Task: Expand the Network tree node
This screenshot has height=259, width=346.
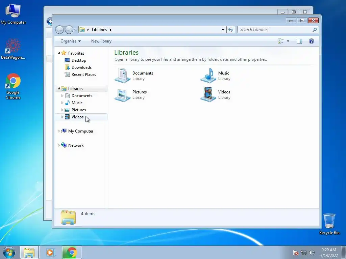Action: [x=59, y=145]
